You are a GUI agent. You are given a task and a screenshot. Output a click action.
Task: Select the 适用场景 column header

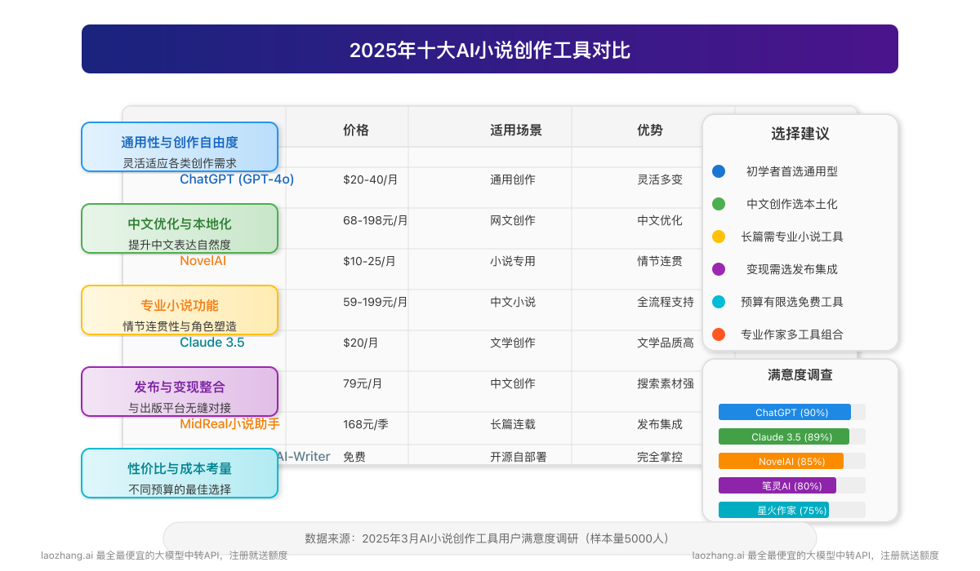pyautogui.click(x=516, y=131)
